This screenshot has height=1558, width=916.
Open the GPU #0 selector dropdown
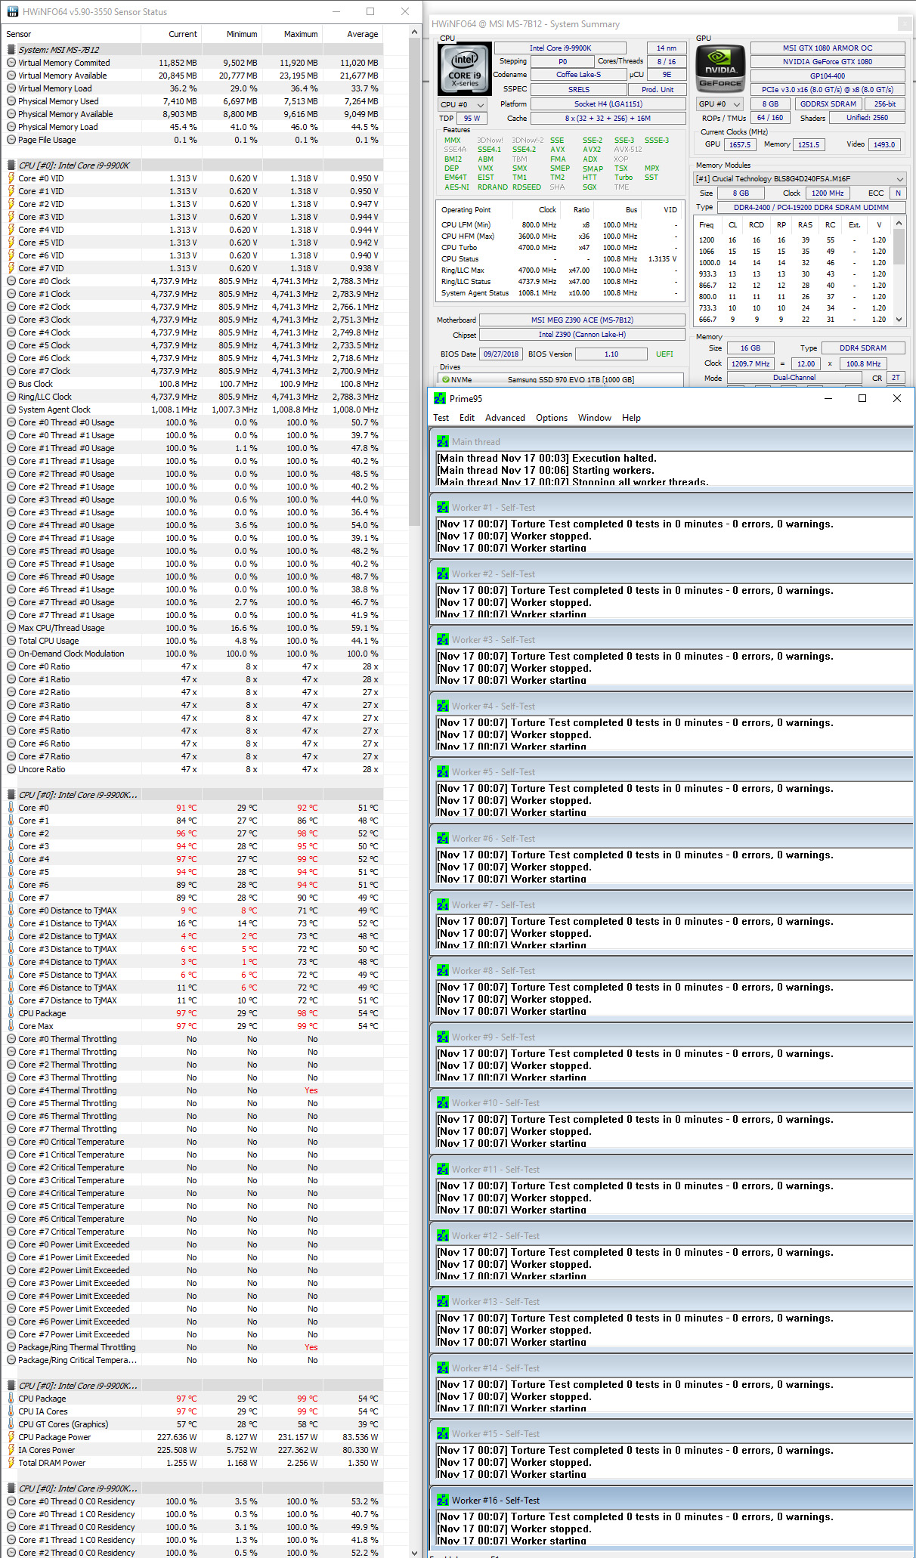pyautogui.click(x=720, y=104)
